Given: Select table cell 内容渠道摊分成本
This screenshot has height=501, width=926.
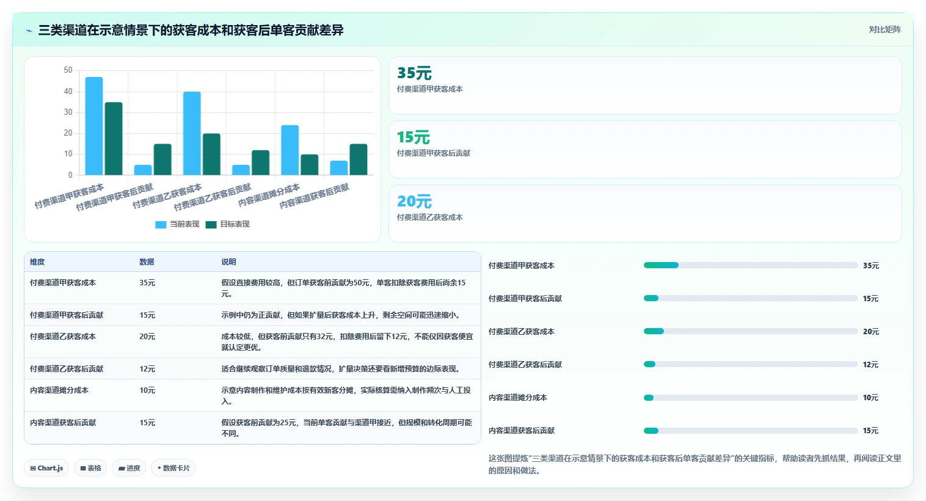Looking at the screenshot, I should pos(59,390).
